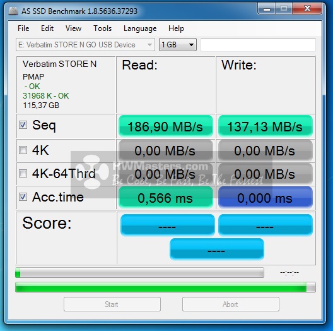
Task: Enable the 4K test checkbox
Action: [23, 150]
